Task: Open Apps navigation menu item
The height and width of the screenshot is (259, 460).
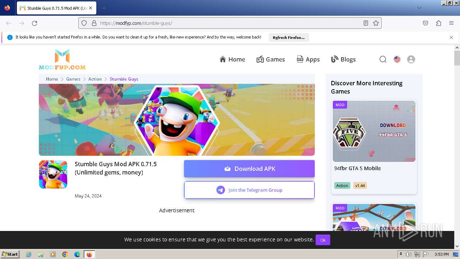Action: [x=308, y=59]
